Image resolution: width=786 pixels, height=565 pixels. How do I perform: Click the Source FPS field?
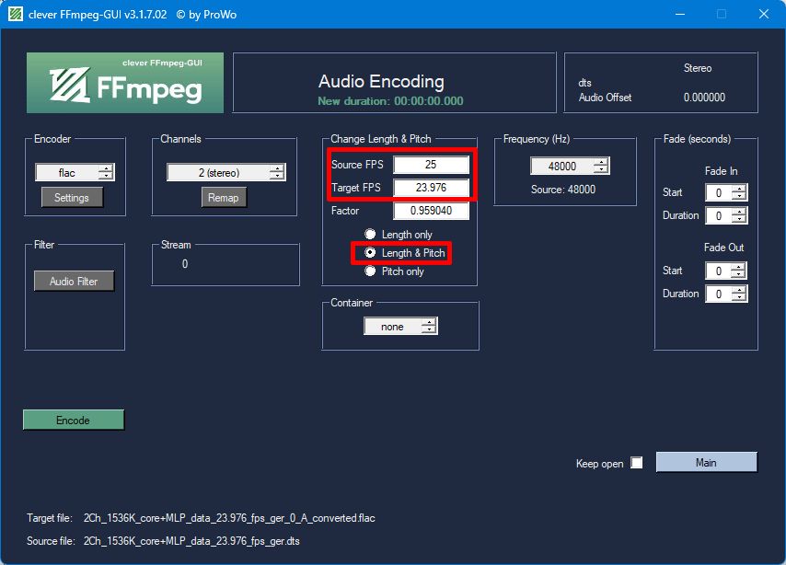point(431,165)
